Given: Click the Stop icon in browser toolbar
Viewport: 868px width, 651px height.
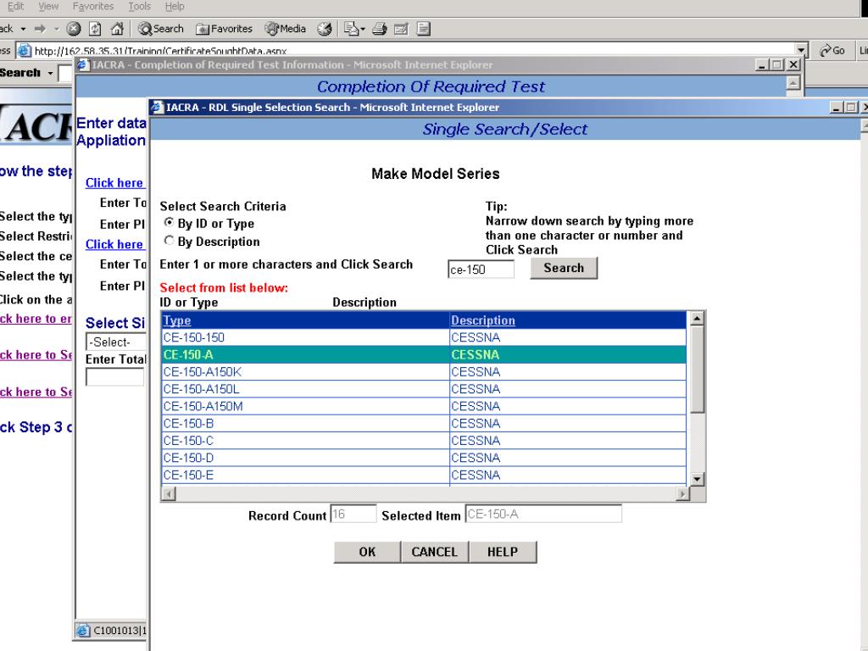Looking at the screenshot, I should click(x=71, y=29).
